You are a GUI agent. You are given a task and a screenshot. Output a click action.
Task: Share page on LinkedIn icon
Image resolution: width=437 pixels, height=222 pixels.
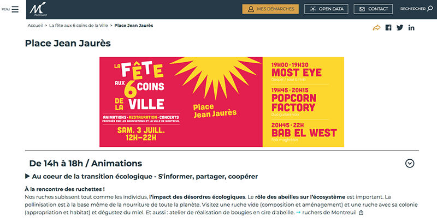[411, 27]
